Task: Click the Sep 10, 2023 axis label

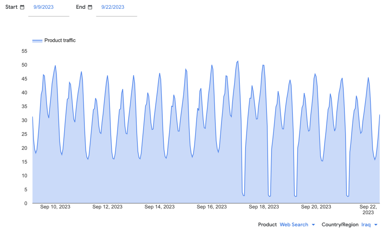Action: coord(55,207)
